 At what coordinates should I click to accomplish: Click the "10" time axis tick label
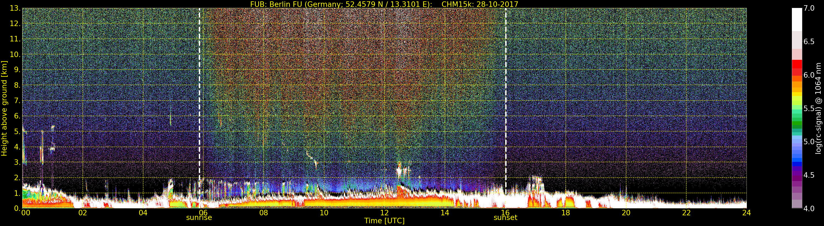[x=324, y=213]
